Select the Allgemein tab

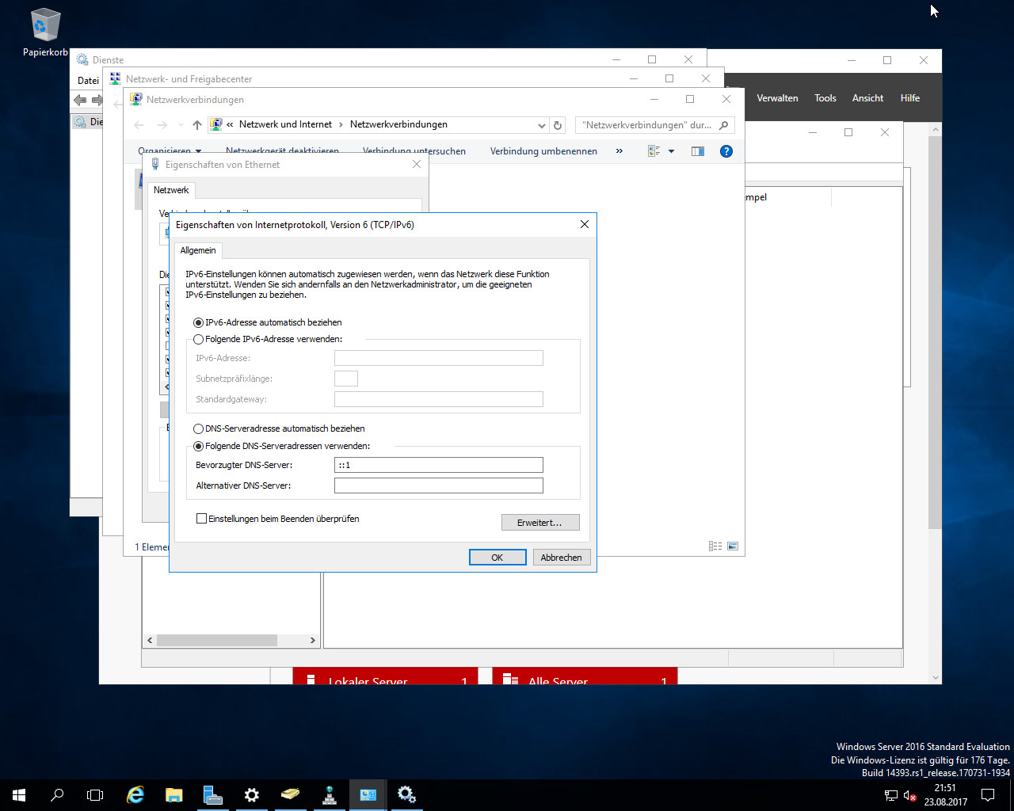pos(198,250)
